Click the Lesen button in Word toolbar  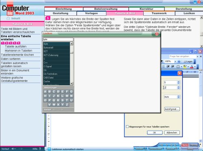click(188, 62)
